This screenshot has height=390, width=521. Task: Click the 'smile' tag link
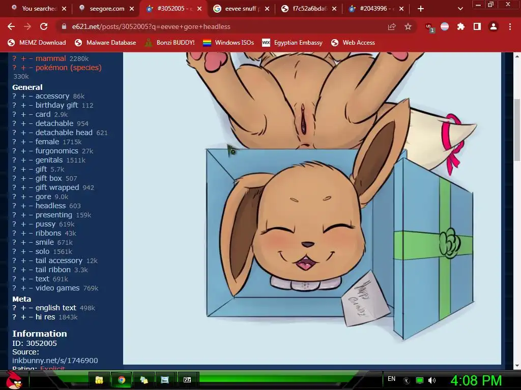tap(45, 242)
